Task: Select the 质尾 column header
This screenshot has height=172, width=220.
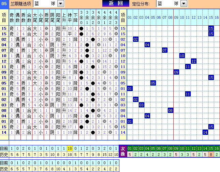Action: tap(47, 17)
